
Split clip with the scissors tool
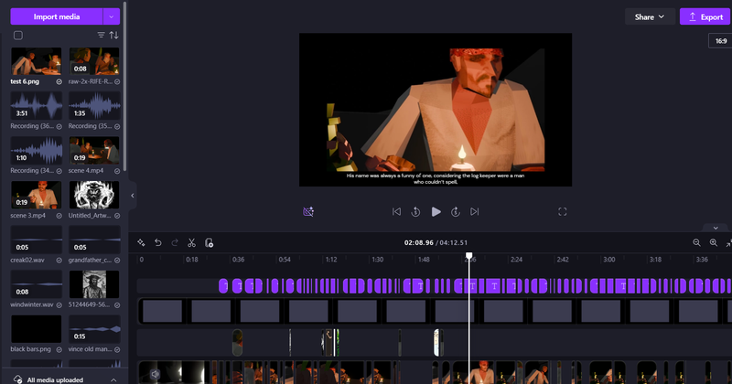pyautogui.click(x=191, y=242)
